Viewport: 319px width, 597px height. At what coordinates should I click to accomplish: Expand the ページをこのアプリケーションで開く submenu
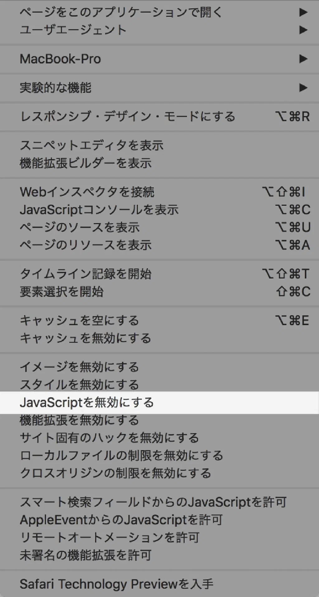pyautogui.click(x=121, y=12)
